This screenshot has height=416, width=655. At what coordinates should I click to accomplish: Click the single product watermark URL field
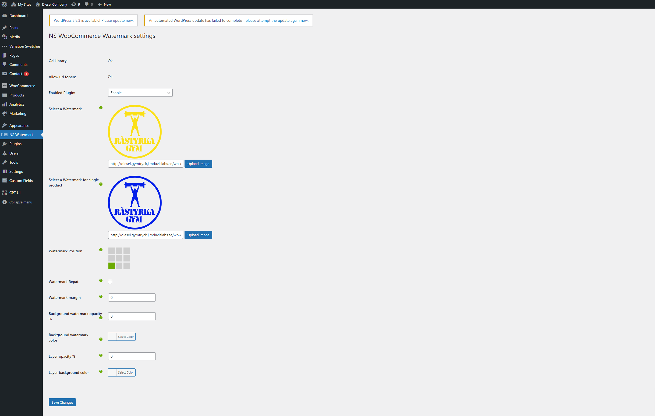[146, 235]
